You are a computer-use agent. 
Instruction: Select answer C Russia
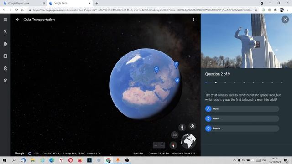[x=242, y=128]
